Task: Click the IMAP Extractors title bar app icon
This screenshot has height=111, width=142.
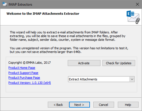Action: (x=5, y=4)
